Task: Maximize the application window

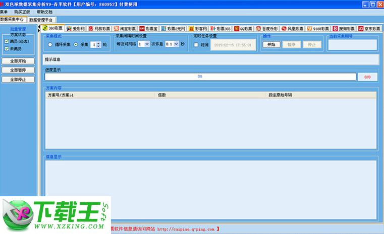Action: coord(373,5)
